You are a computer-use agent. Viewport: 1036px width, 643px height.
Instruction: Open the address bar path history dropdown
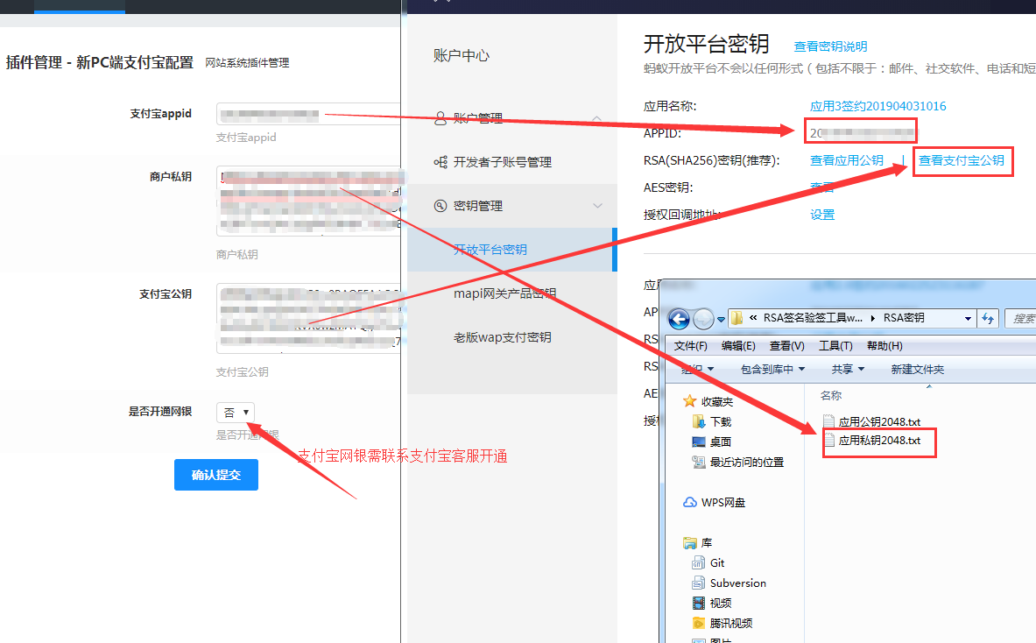coord(968,318)
